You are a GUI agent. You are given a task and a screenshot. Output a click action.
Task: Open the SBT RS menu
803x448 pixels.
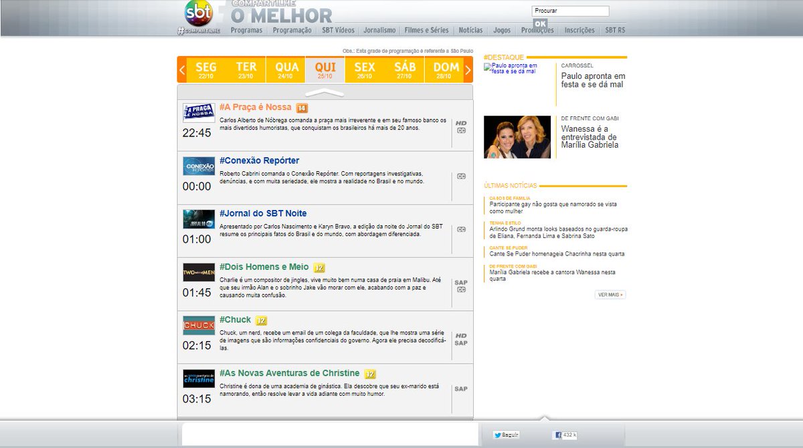click(x=615, y=30)
